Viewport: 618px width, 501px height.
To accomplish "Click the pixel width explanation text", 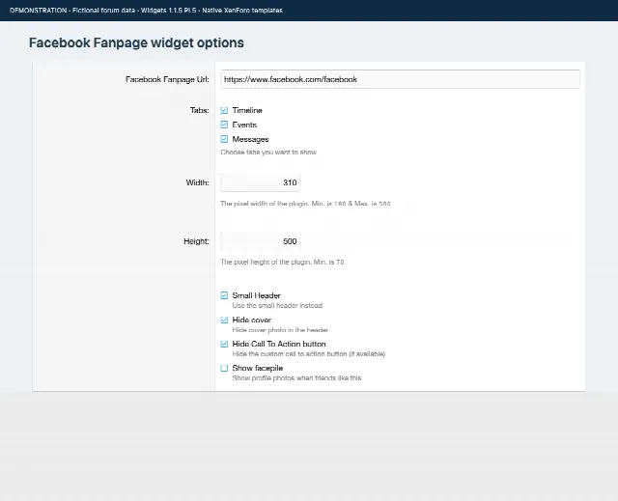I will pyautogui.click(x=305, y=204).
